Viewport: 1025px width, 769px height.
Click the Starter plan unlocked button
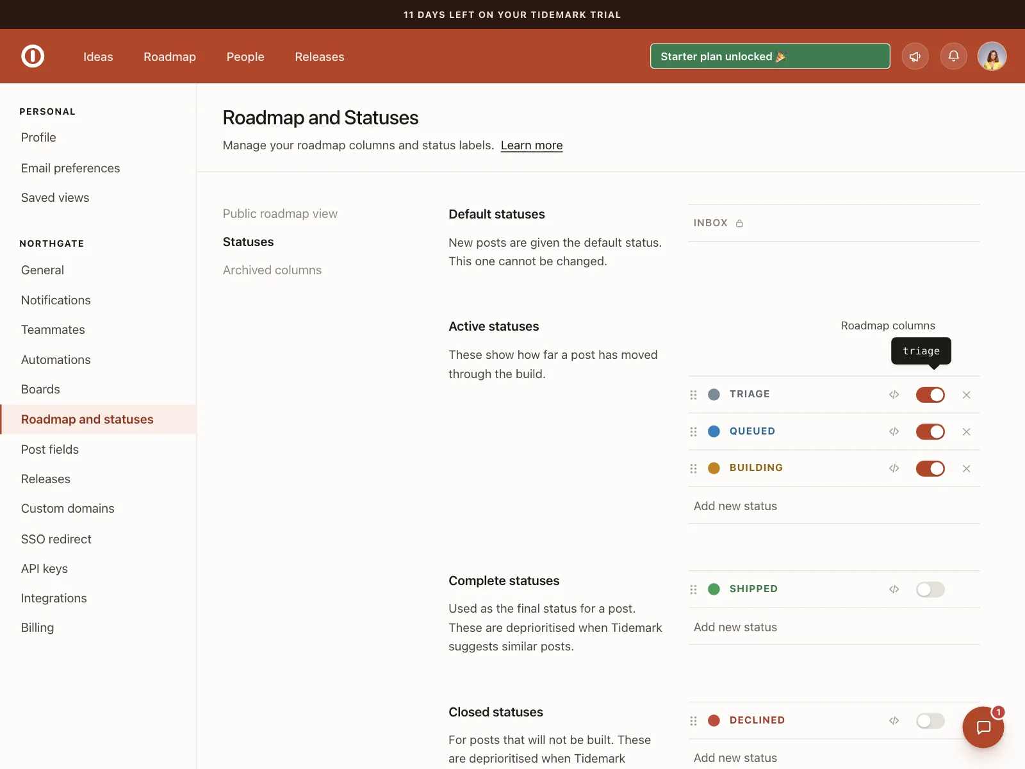pyautogui.click(x=770, y=56)
